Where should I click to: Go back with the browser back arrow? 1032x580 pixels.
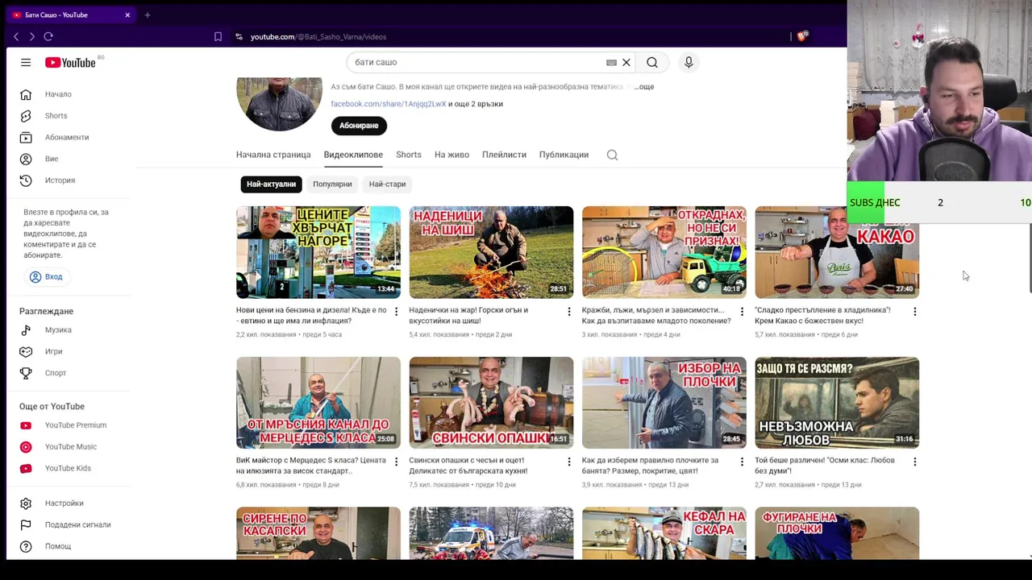(x=16, y=36)
